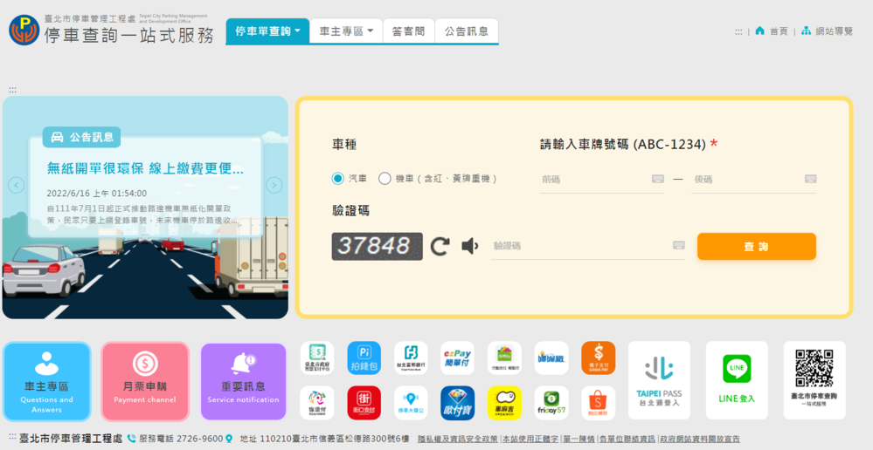Expand the 停車單查詢 dropdown menu

click(267, 31)
